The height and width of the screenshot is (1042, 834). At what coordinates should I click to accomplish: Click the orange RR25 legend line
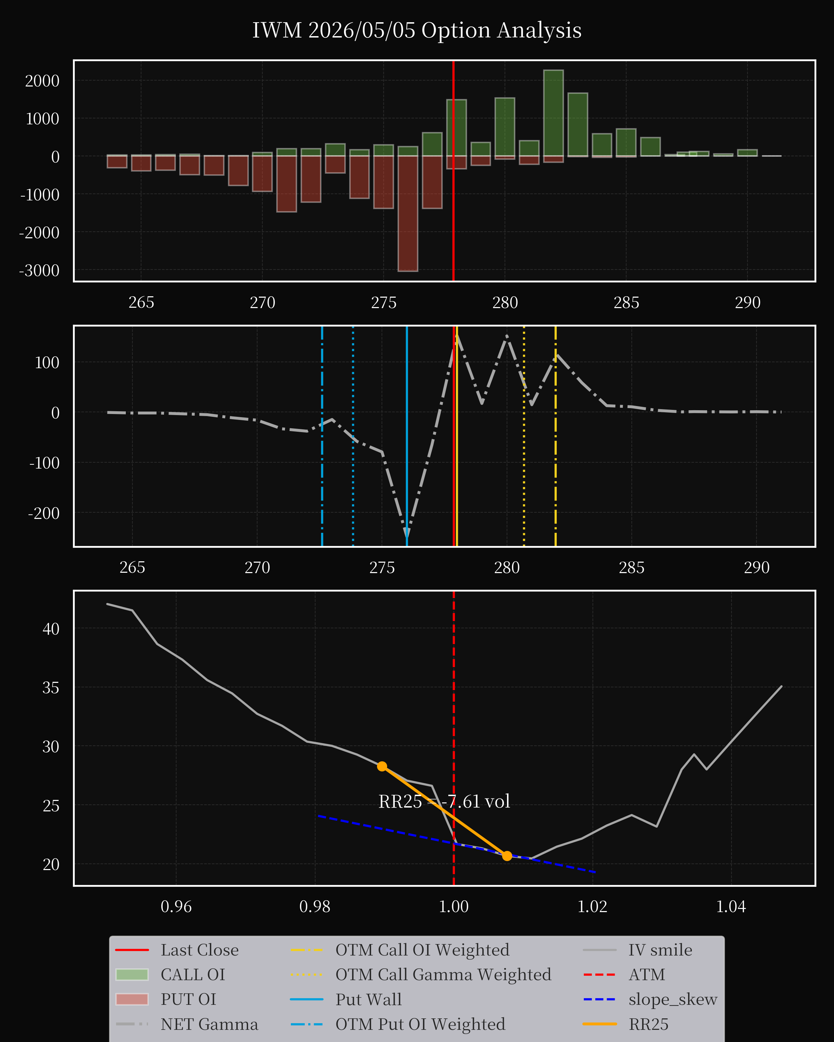[x=599, y=1024]
